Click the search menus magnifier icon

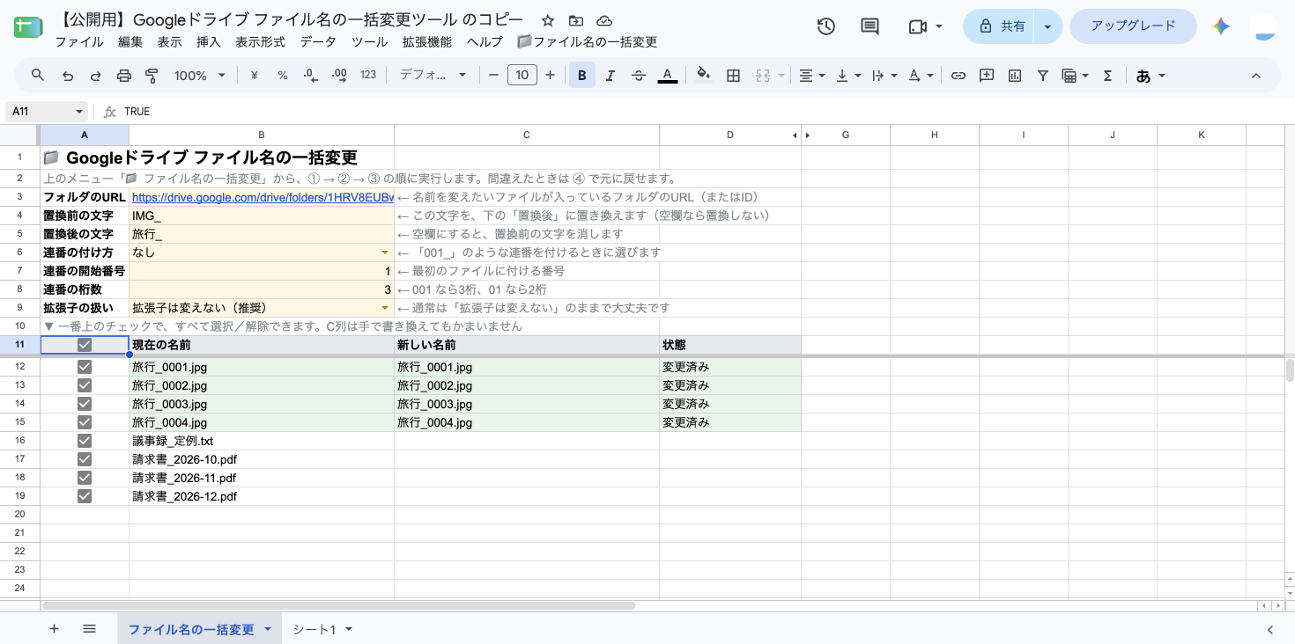point(38,76)
